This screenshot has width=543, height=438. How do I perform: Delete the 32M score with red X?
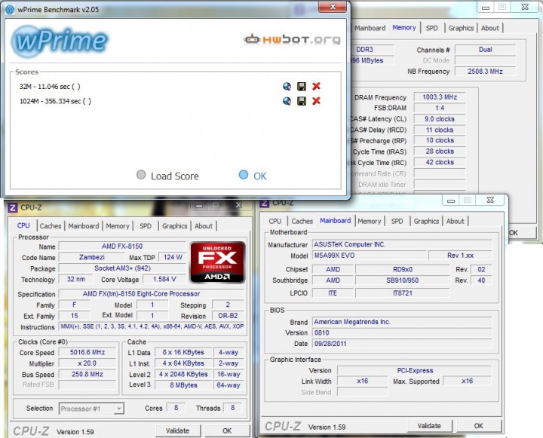pos(316,86)
